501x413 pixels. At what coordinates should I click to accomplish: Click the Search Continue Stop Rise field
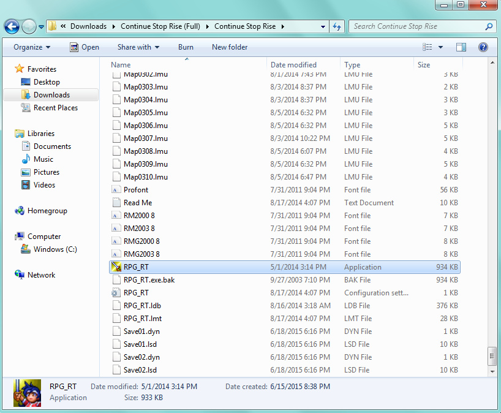click(416, 26)
